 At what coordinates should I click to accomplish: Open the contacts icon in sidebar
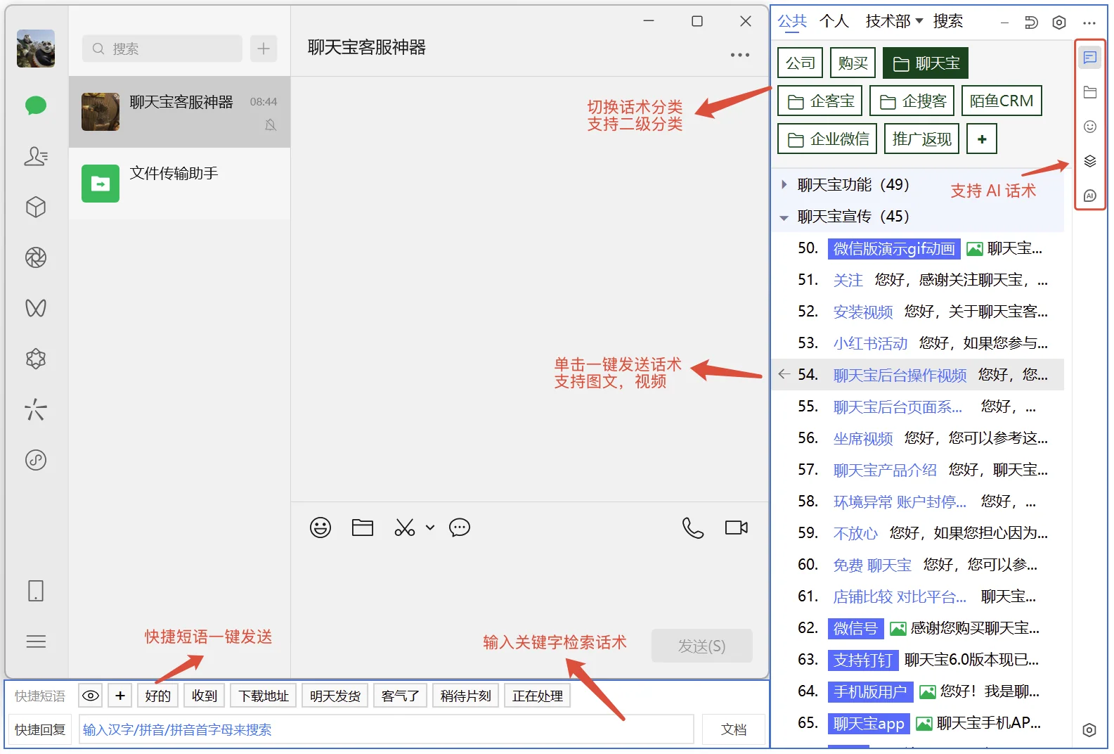click(x=36, y=156)
